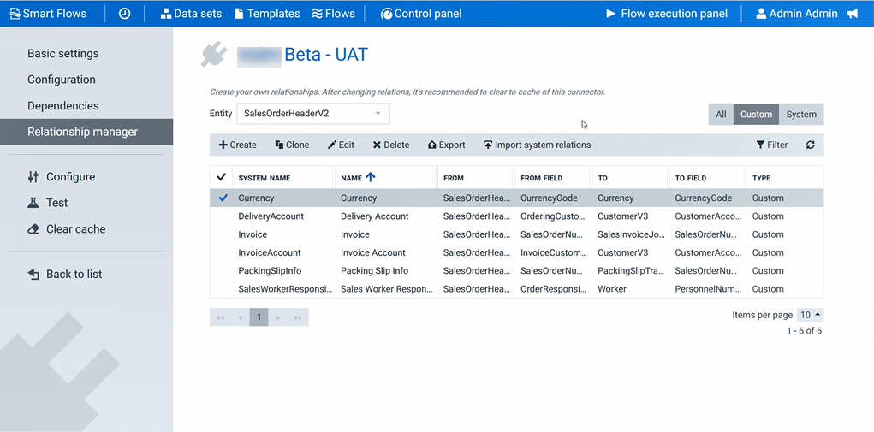Screen dimensions: 874x432
Task: Toggle the select-all checkmark in table header
Action: 222,177
